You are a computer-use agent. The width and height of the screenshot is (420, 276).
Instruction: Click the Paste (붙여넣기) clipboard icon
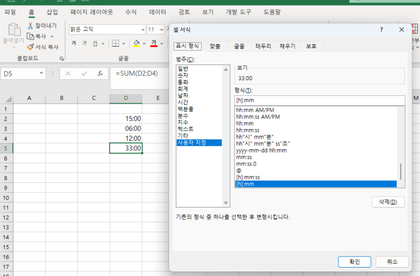tap(12, 31)
